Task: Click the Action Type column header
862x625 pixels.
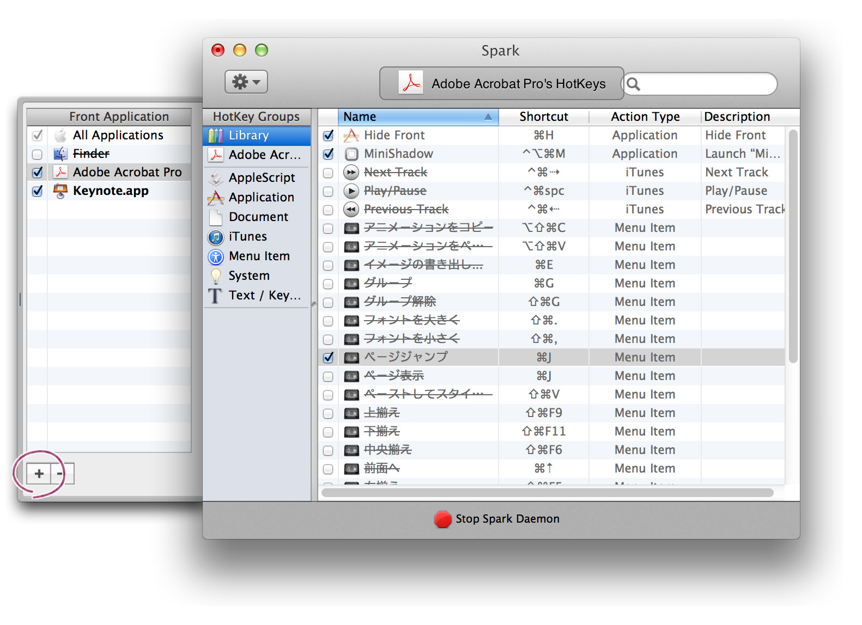Action: point(645,117)
